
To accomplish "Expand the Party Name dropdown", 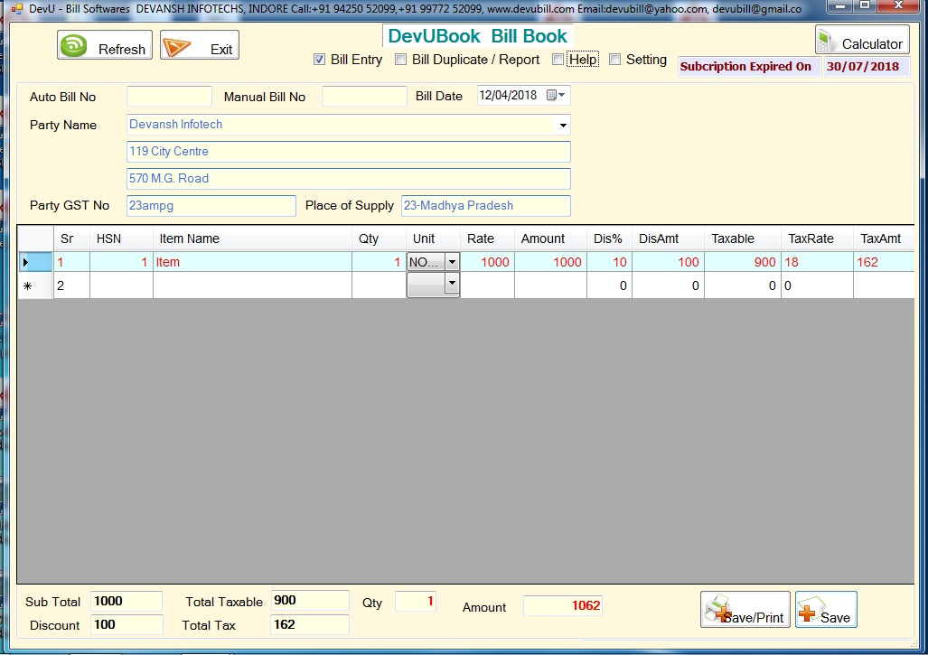I will pos(563,126).
